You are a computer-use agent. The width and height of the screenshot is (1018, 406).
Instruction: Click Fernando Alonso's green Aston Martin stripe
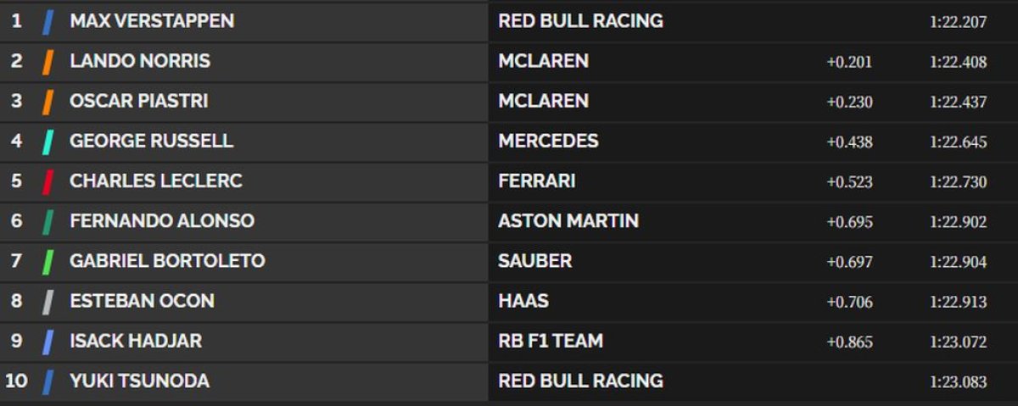[48, 221]
